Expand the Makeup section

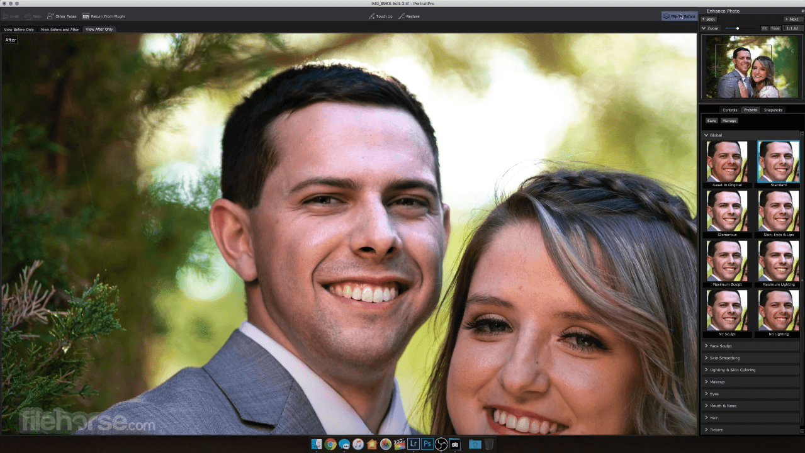pyautogui.click(x=750, y=382)
